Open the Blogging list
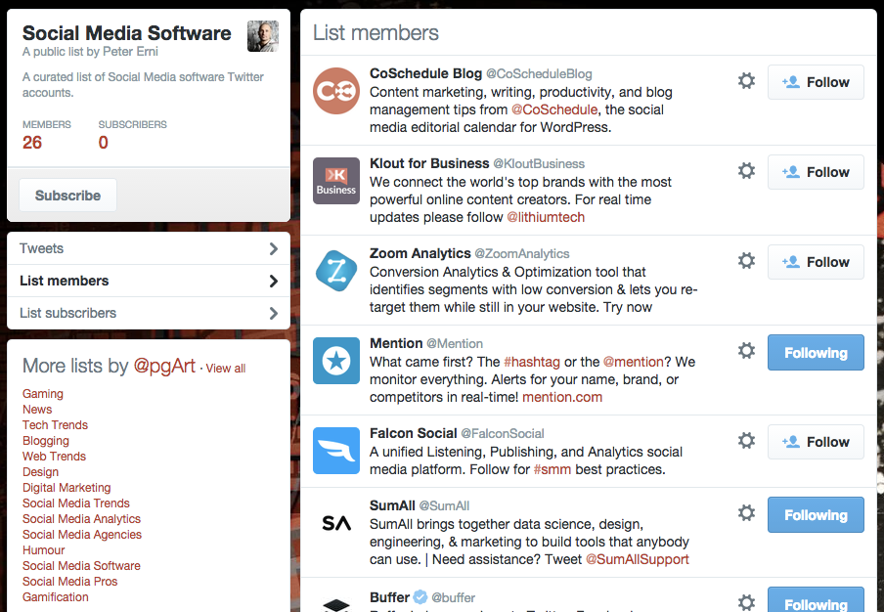This screenshot has height=612, width=884. tap(46, 441)
